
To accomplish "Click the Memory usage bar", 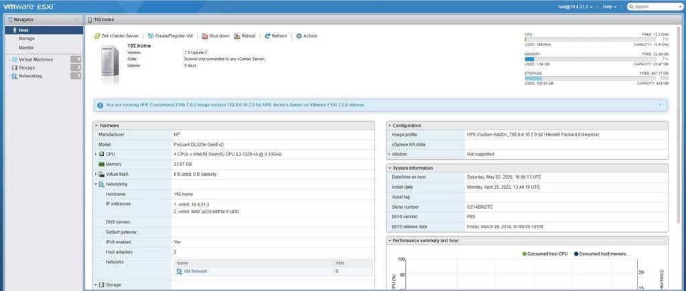I will 590,59.
